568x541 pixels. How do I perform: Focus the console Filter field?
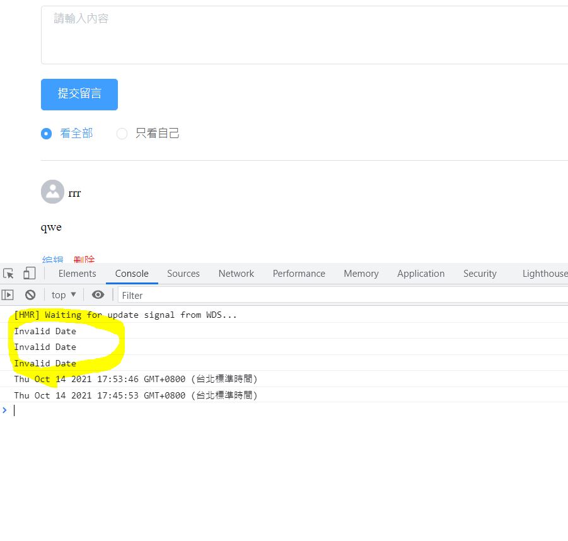(343, 295)
